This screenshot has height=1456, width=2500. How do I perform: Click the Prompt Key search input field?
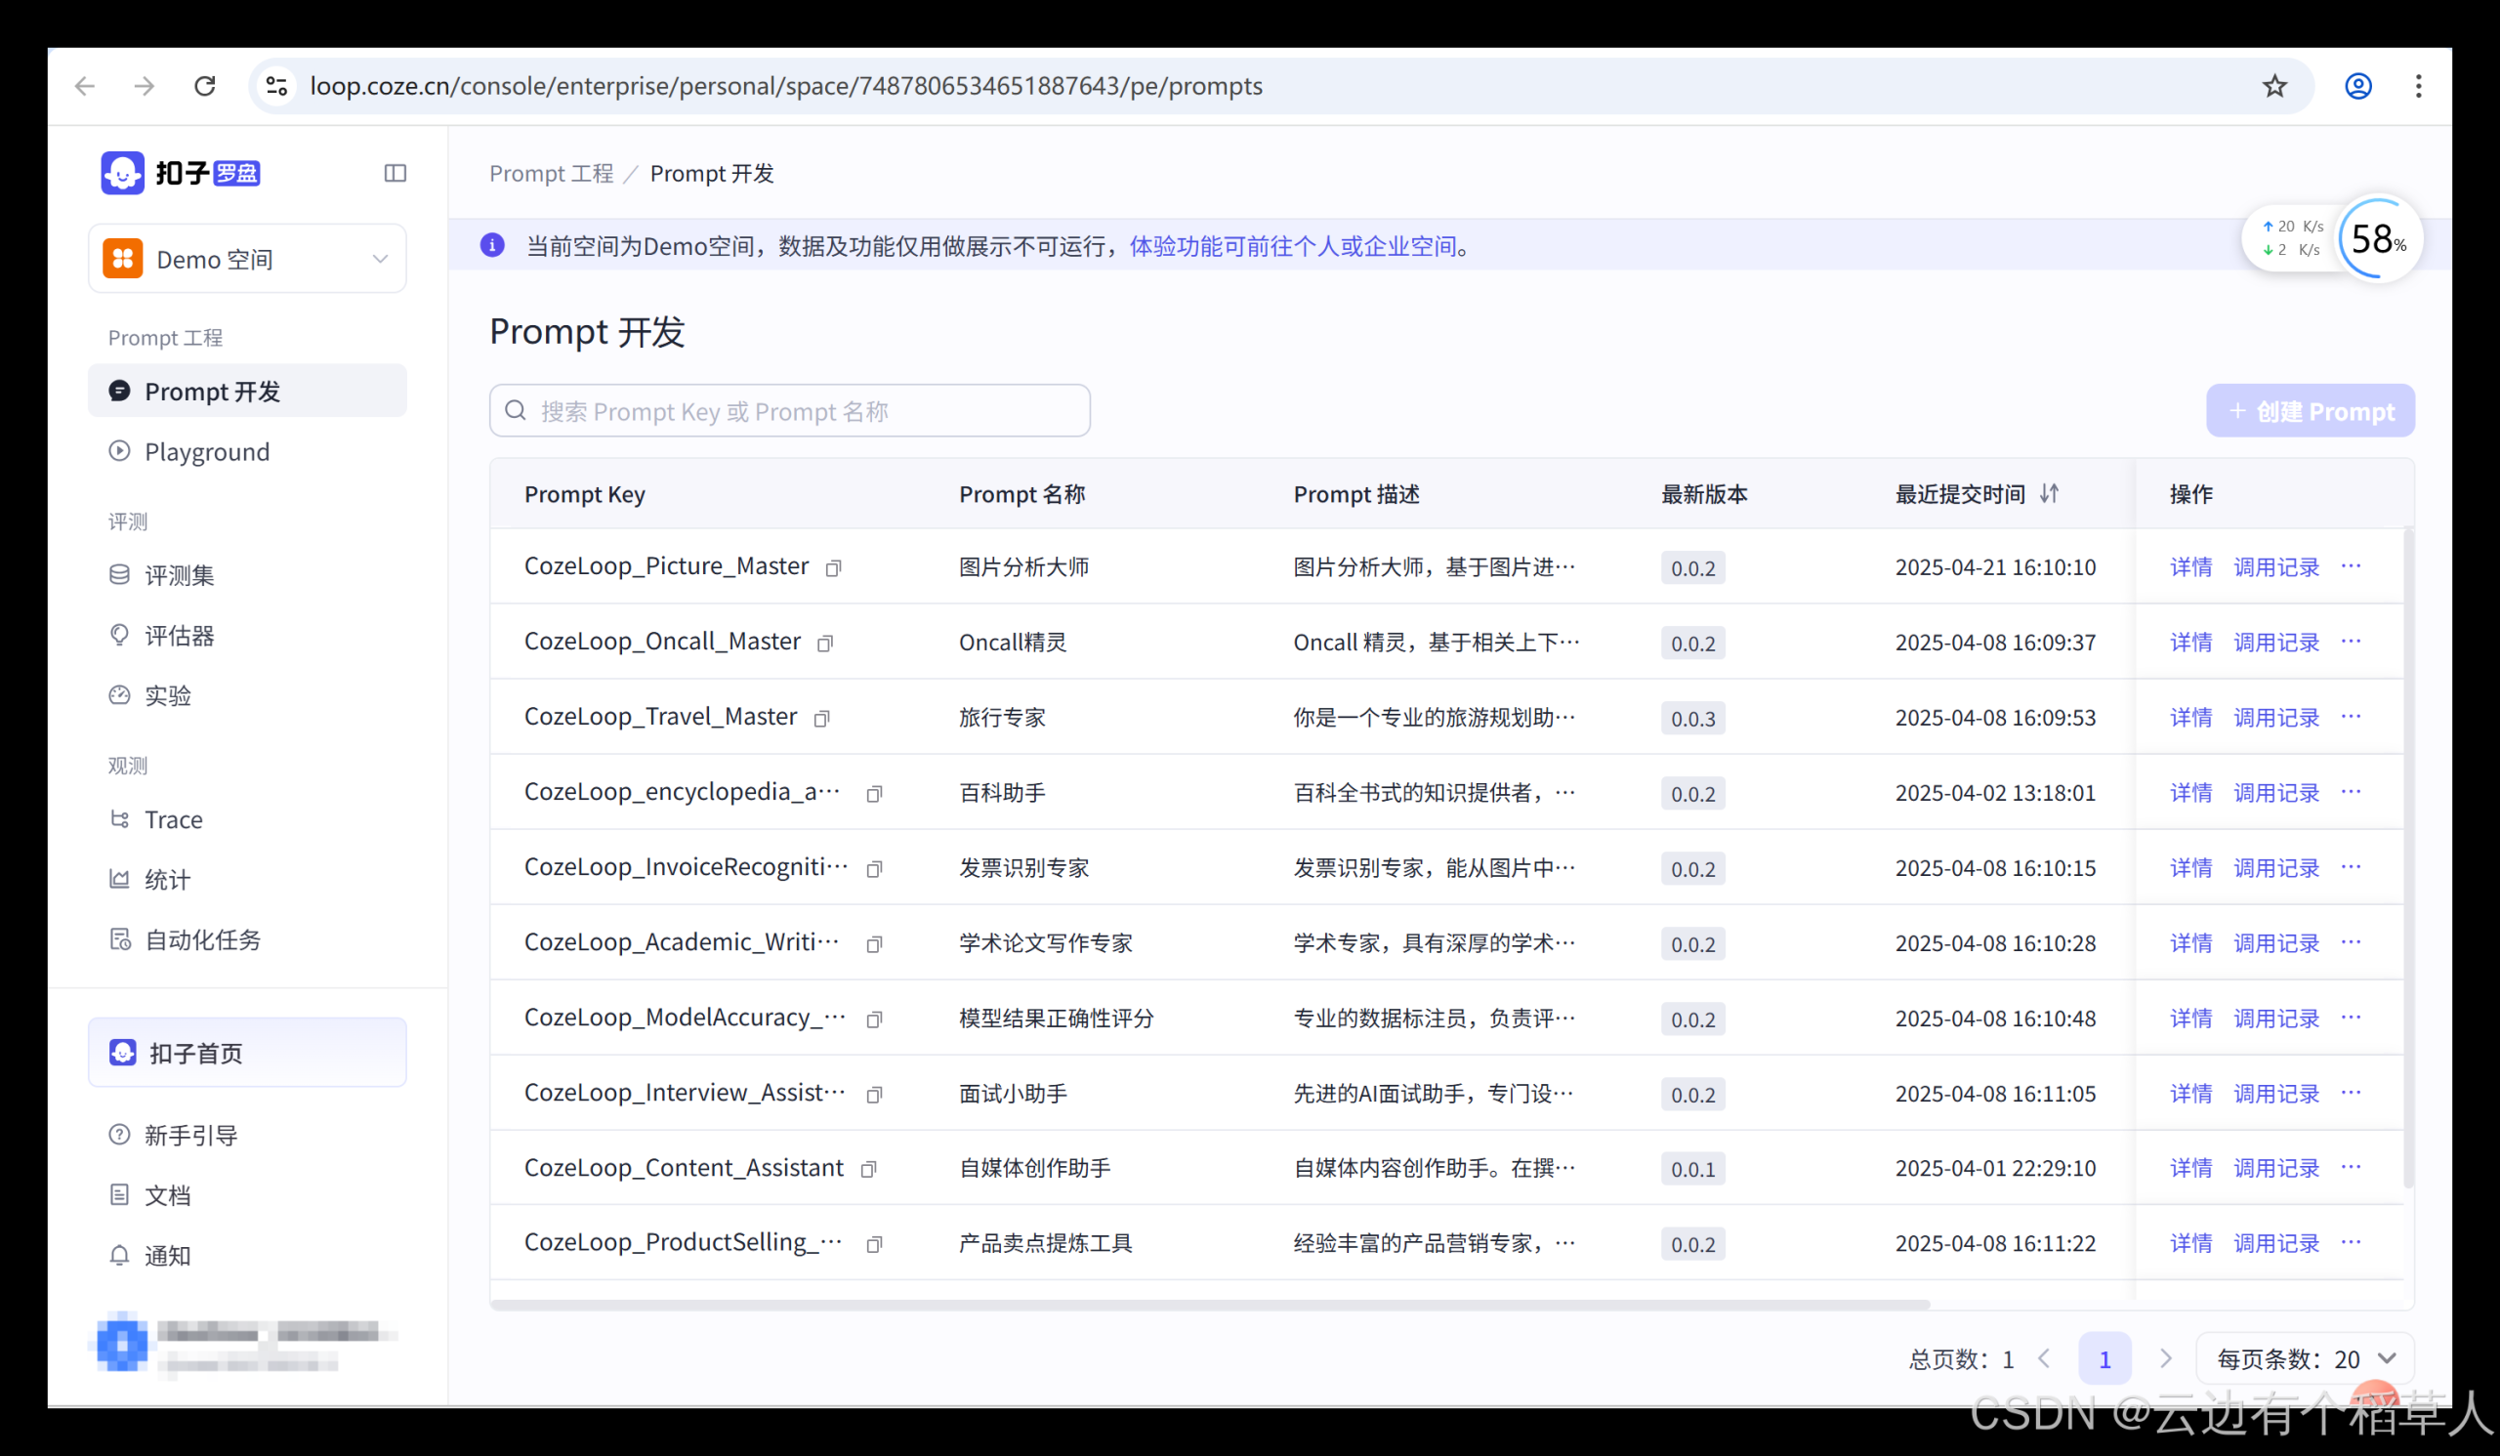pyautogui.click(x=789, y=410)
